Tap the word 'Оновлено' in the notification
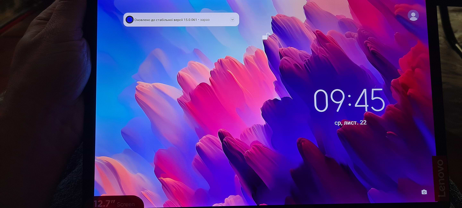The image size is (462, 208). click(x=142, y=20)
